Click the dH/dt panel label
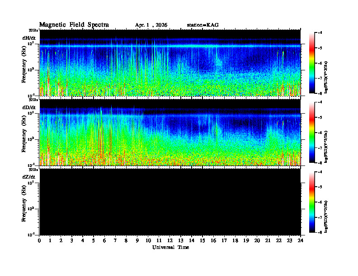Image resolution: width=358 pixels, height=276 pixels. 29,38
